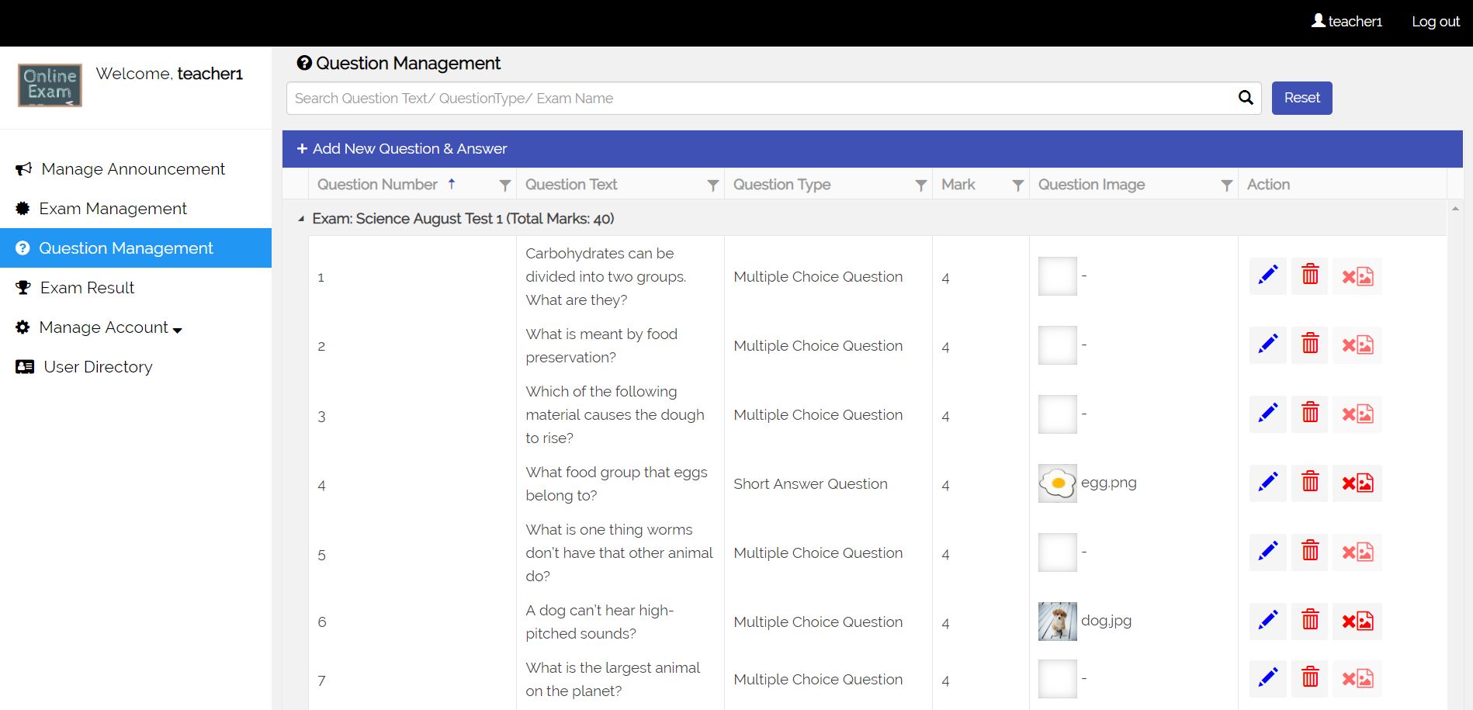Open the Question Text column filter

(712, 185)
